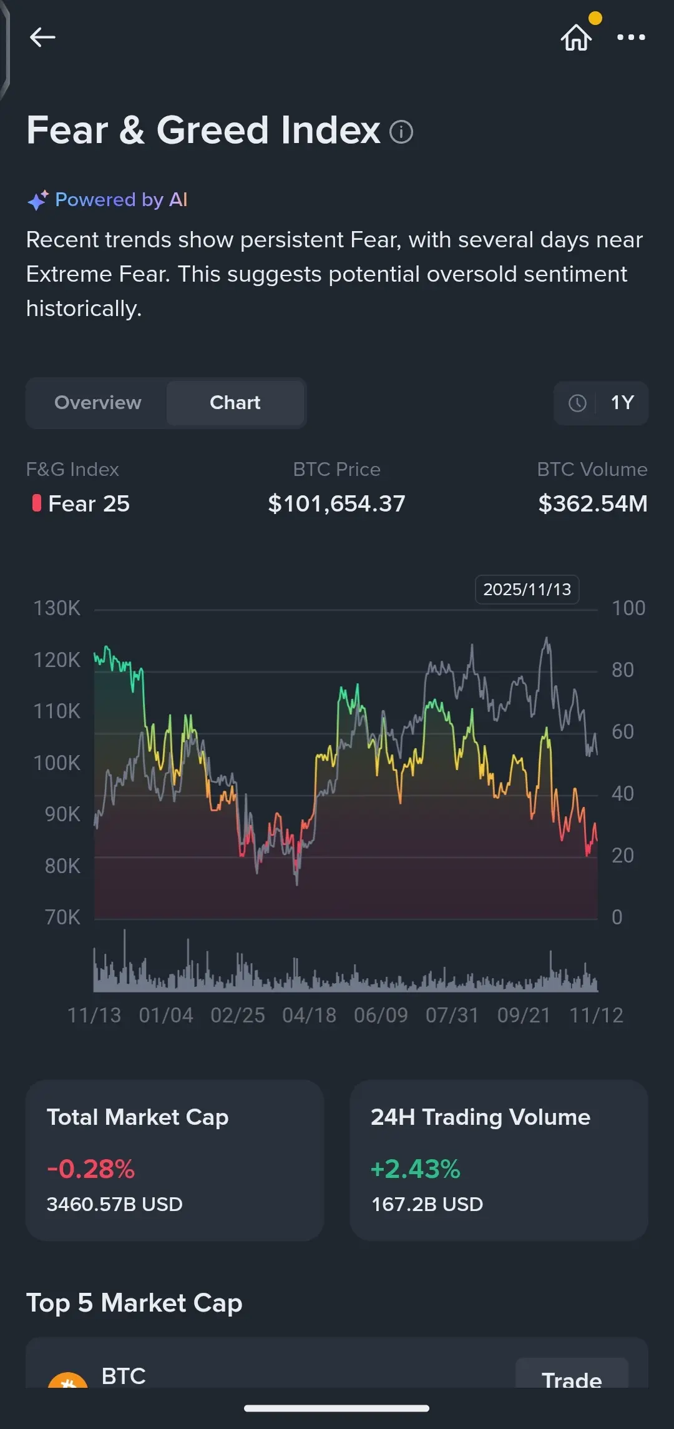This screenshot has width=674, height=1429.
Task: Tap the chart at the 06/09 date label
Action: (x=381, y=1015)
